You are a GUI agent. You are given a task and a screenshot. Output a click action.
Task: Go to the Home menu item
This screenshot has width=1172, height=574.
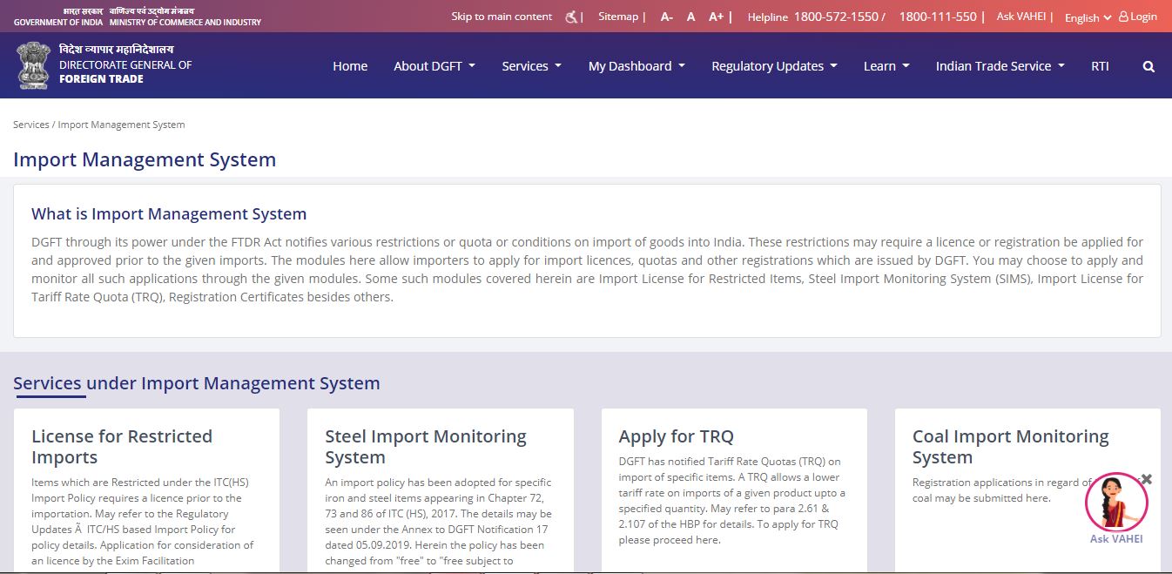coord(349,65)
